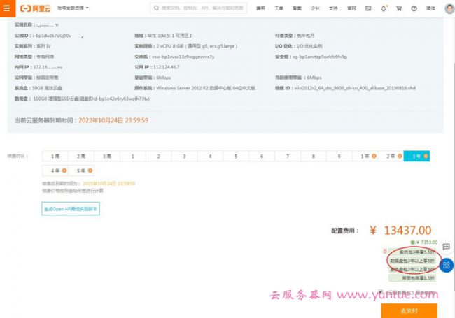This screenshot has height=318, width=455.
Task: Click the blue apps grid floating button
Action: tap(446, 265)
